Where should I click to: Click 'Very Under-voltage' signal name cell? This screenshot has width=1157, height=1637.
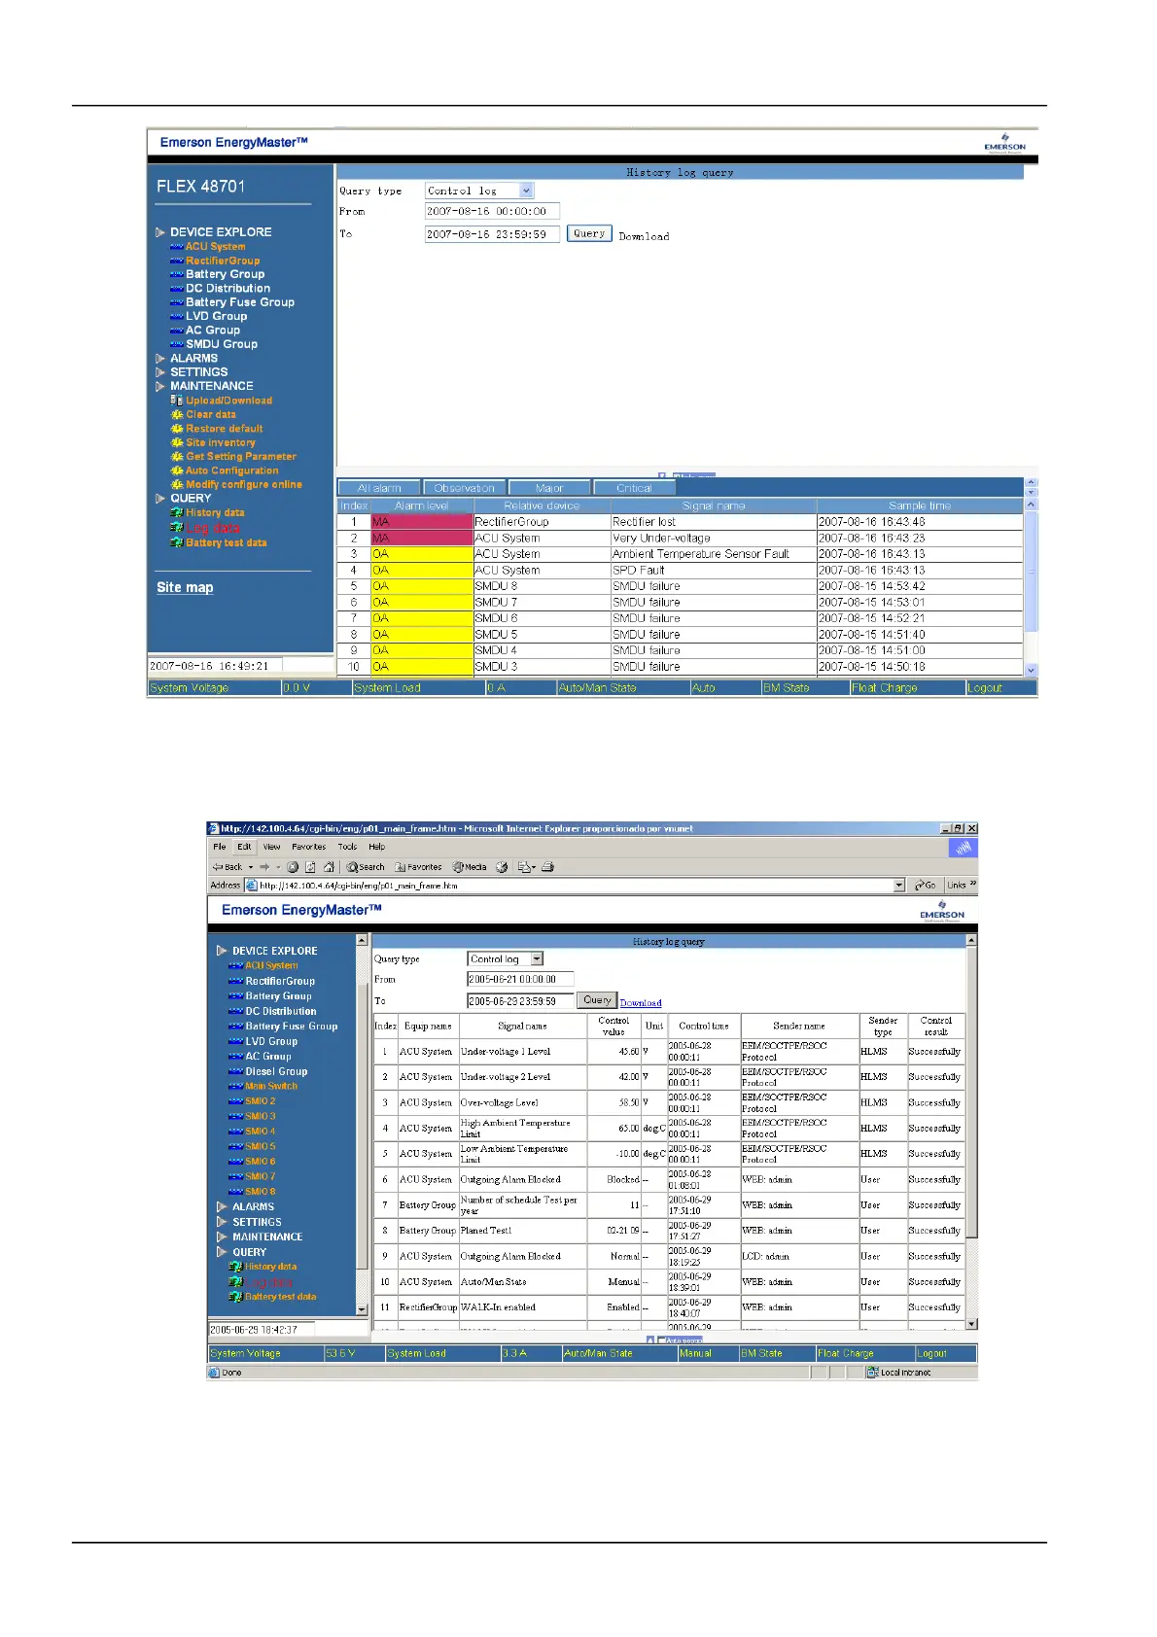713,538
